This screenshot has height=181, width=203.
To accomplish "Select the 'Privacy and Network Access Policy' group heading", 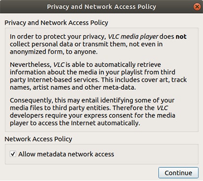I will [56, 23].
